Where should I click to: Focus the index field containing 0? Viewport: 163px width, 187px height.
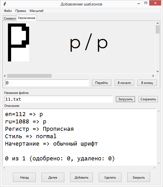(x=47, y=83)
